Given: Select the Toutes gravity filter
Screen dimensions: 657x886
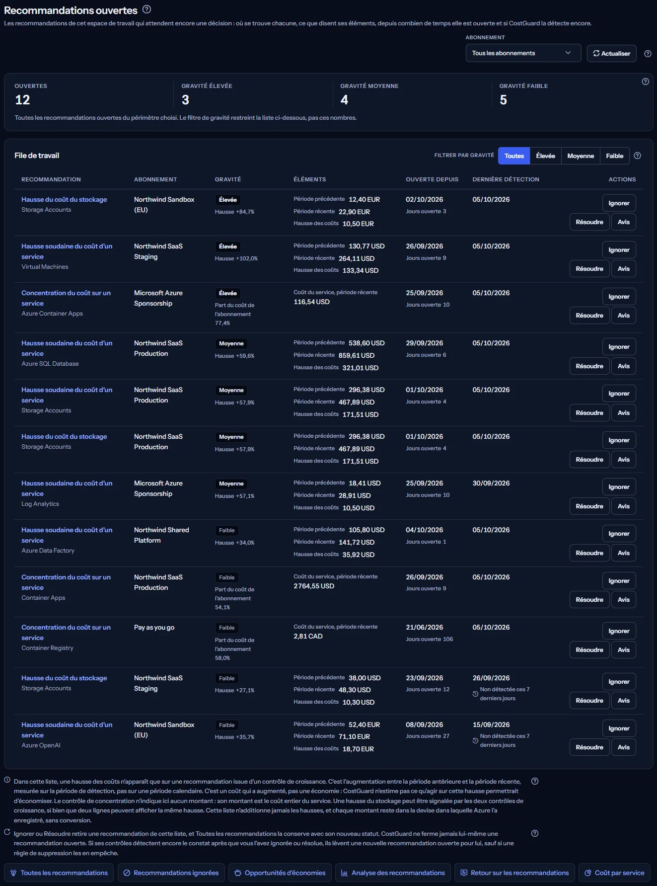Looking at the screenshot, I should (514, 156).
